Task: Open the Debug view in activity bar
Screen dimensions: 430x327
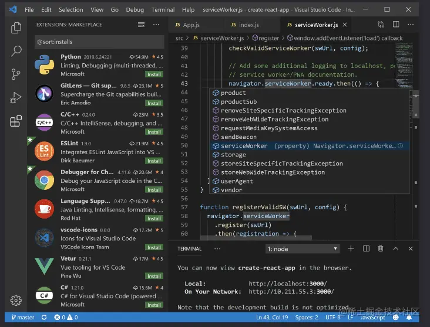Action: 16,98
